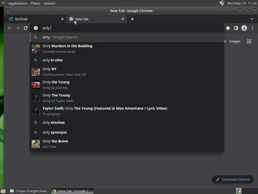Select the 'only in ohio' suggestion

pos(127,60)
